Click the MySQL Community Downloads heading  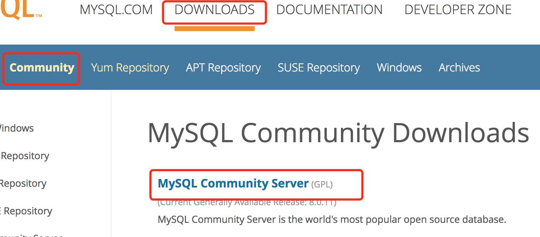point(338,133)
